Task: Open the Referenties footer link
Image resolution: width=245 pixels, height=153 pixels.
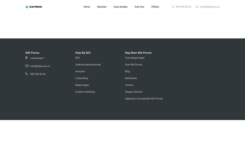Action: pyautogui.click(x=131, y=78)
